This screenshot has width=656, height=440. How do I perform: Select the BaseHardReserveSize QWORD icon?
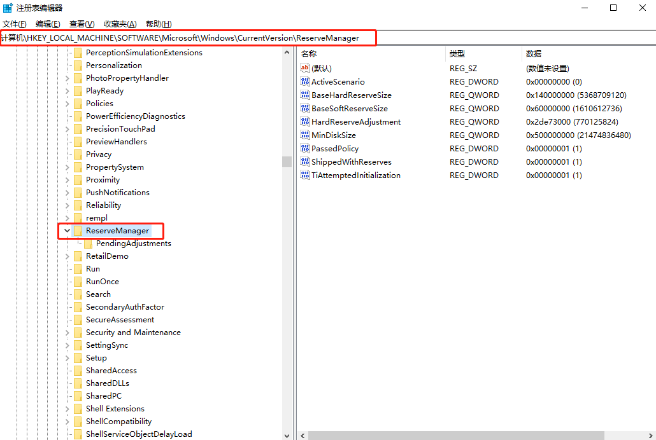pyautogui.click(x=305, y=95)
